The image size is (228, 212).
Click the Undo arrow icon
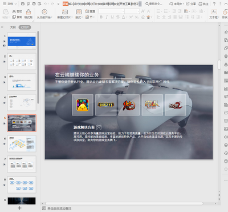45,4
